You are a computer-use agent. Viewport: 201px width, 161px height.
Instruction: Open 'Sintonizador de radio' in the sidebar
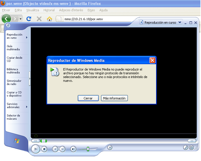14,82
